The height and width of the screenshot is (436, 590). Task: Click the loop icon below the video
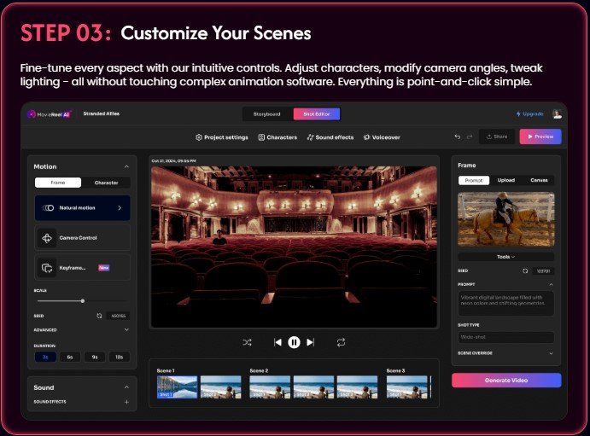point(341,342)
